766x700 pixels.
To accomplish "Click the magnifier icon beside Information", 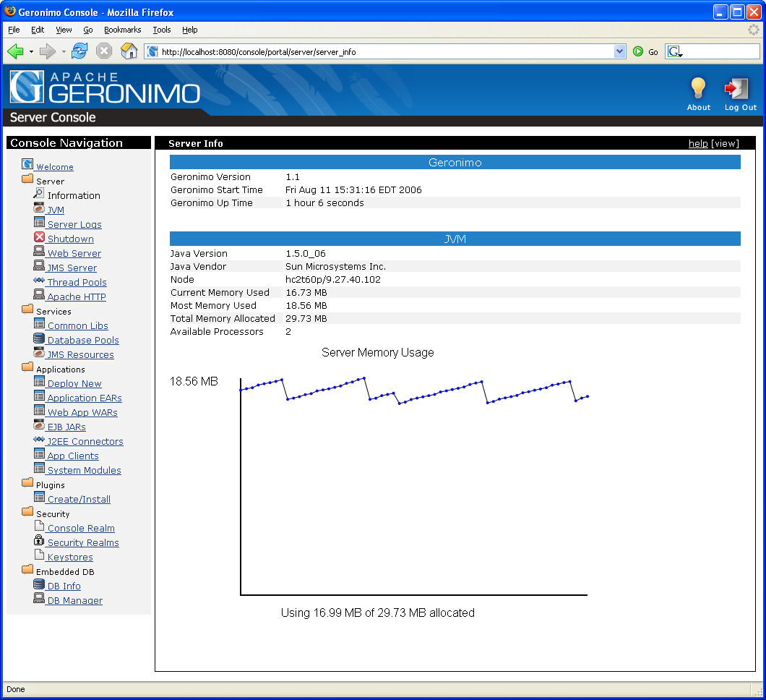I will pos(38,193).
